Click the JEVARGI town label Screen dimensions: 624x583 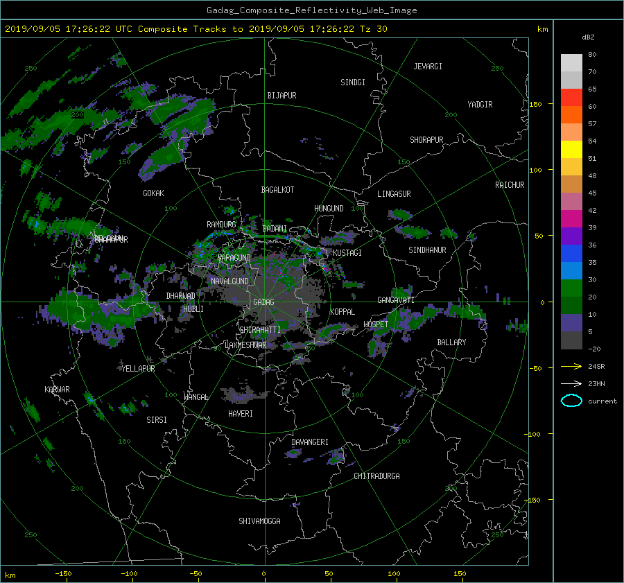click(428, 67)
